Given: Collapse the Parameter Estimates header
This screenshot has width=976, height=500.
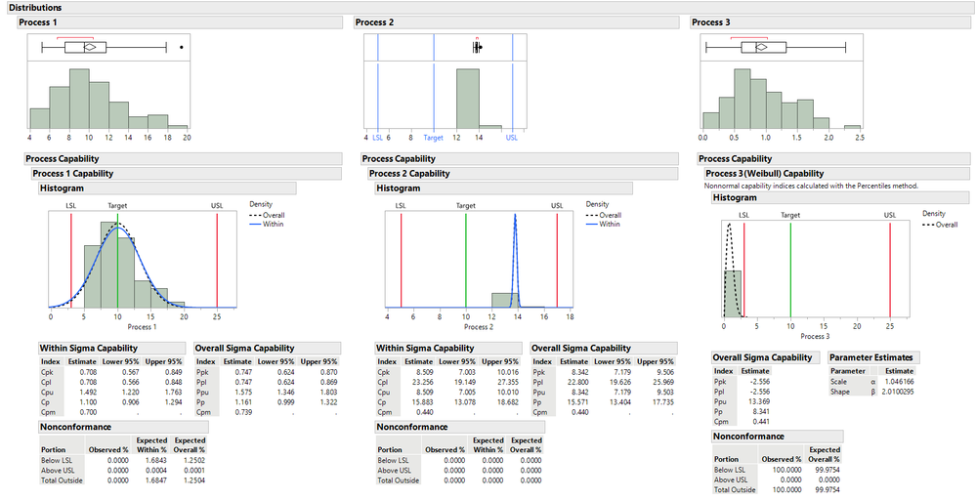Looking at the screenshot, I should click(874, 357).
